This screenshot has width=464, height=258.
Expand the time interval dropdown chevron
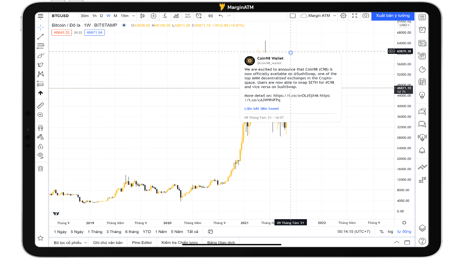pos(134,16)
